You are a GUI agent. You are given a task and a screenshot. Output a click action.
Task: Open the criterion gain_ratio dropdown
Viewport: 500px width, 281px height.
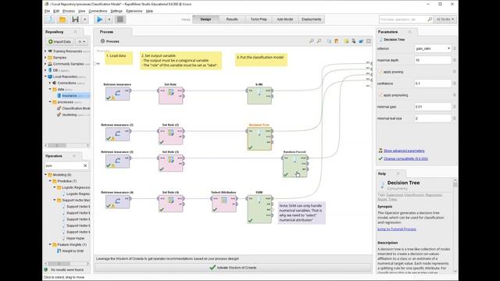click(433, 48)
